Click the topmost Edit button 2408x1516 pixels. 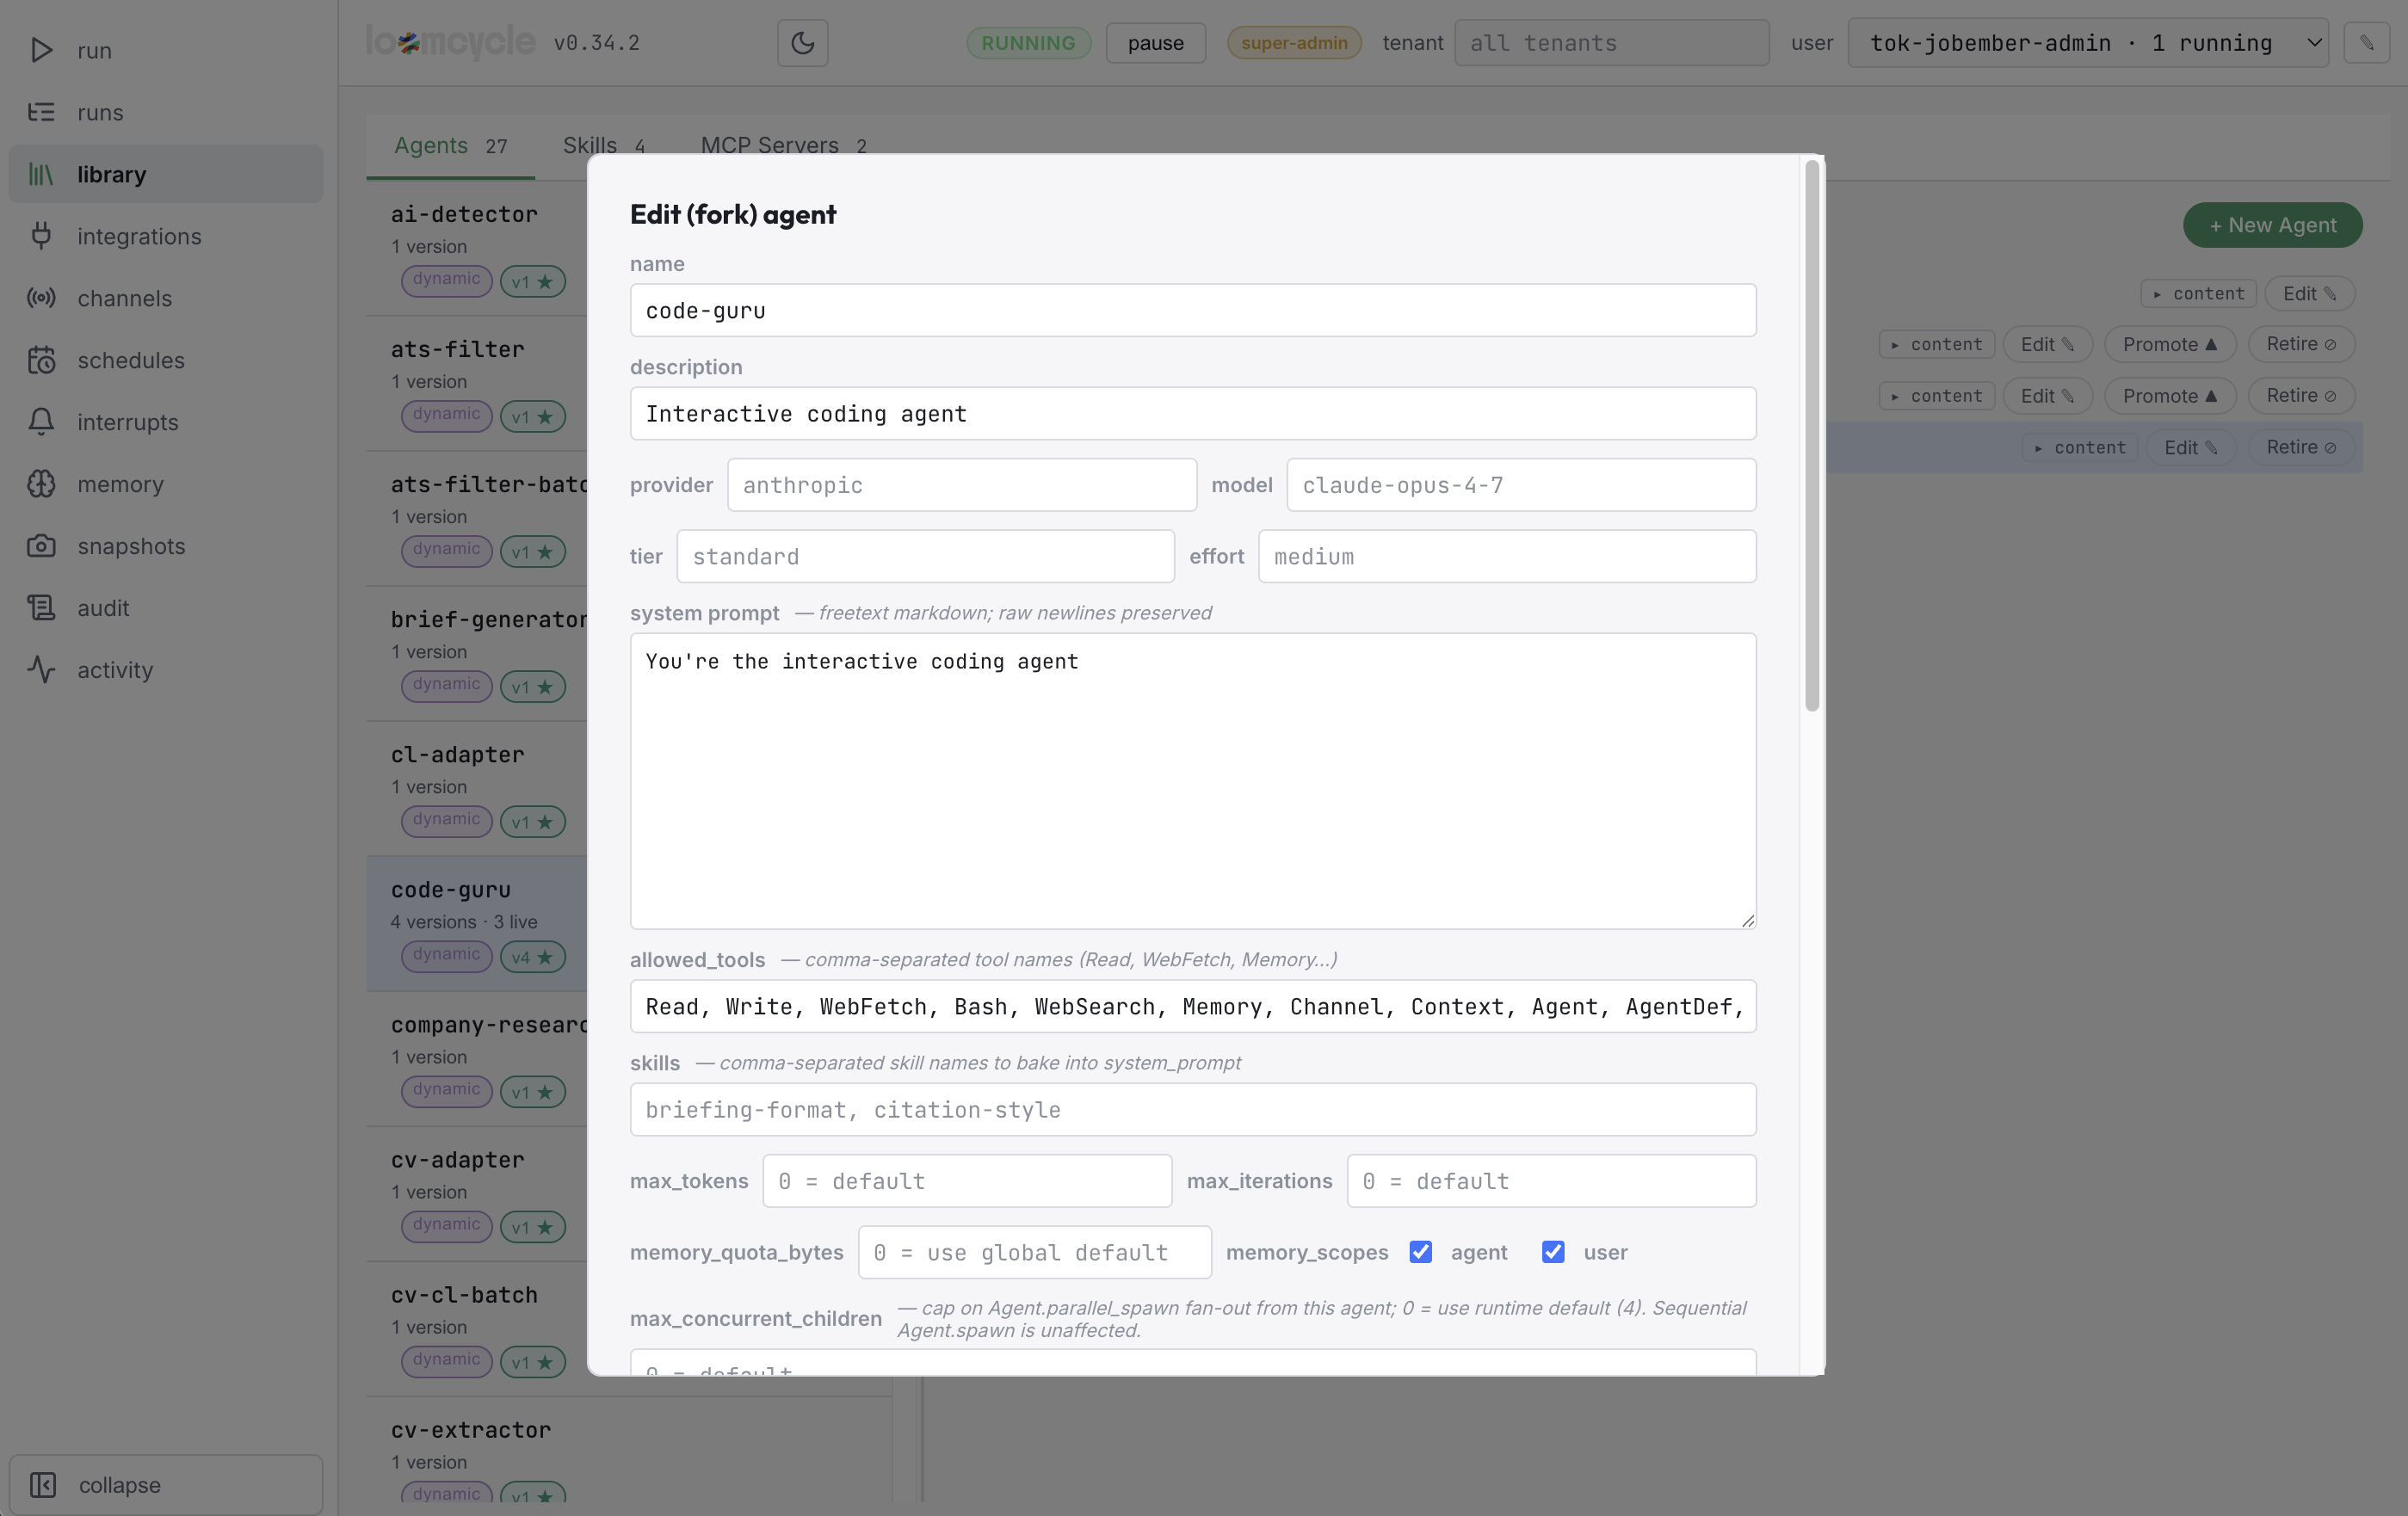2309,294
